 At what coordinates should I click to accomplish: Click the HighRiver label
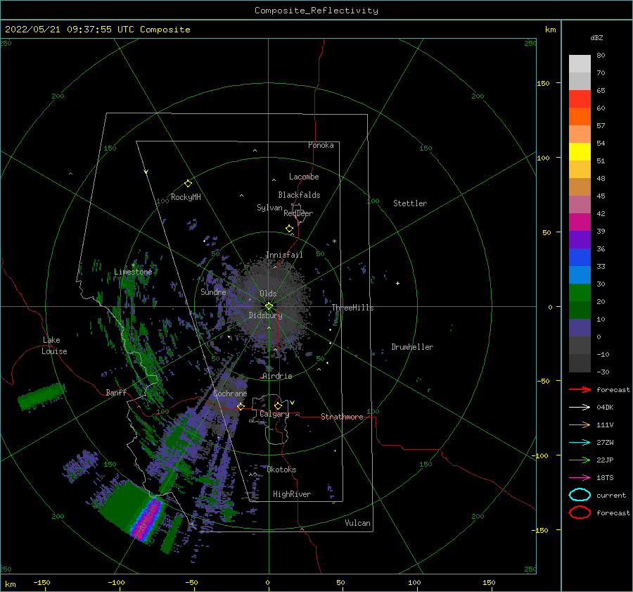[x=292, y=494]
